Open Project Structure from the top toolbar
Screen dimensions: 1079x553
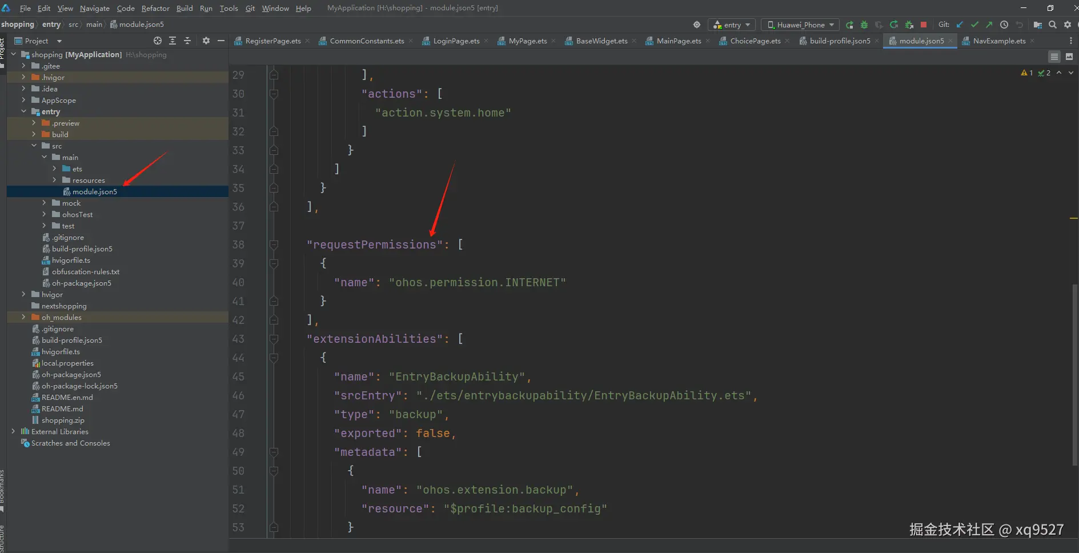1038,25
